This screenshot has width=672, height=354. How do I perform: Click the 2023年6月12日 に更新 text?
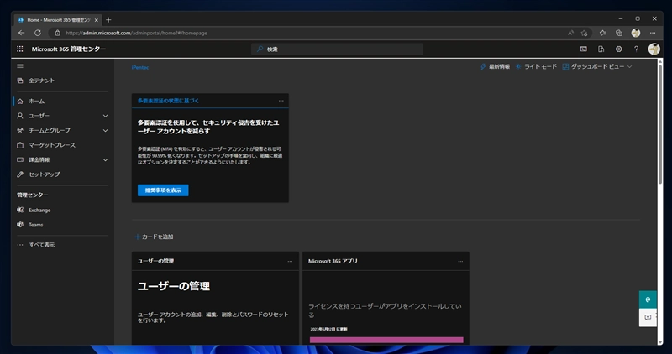(329, 329)
